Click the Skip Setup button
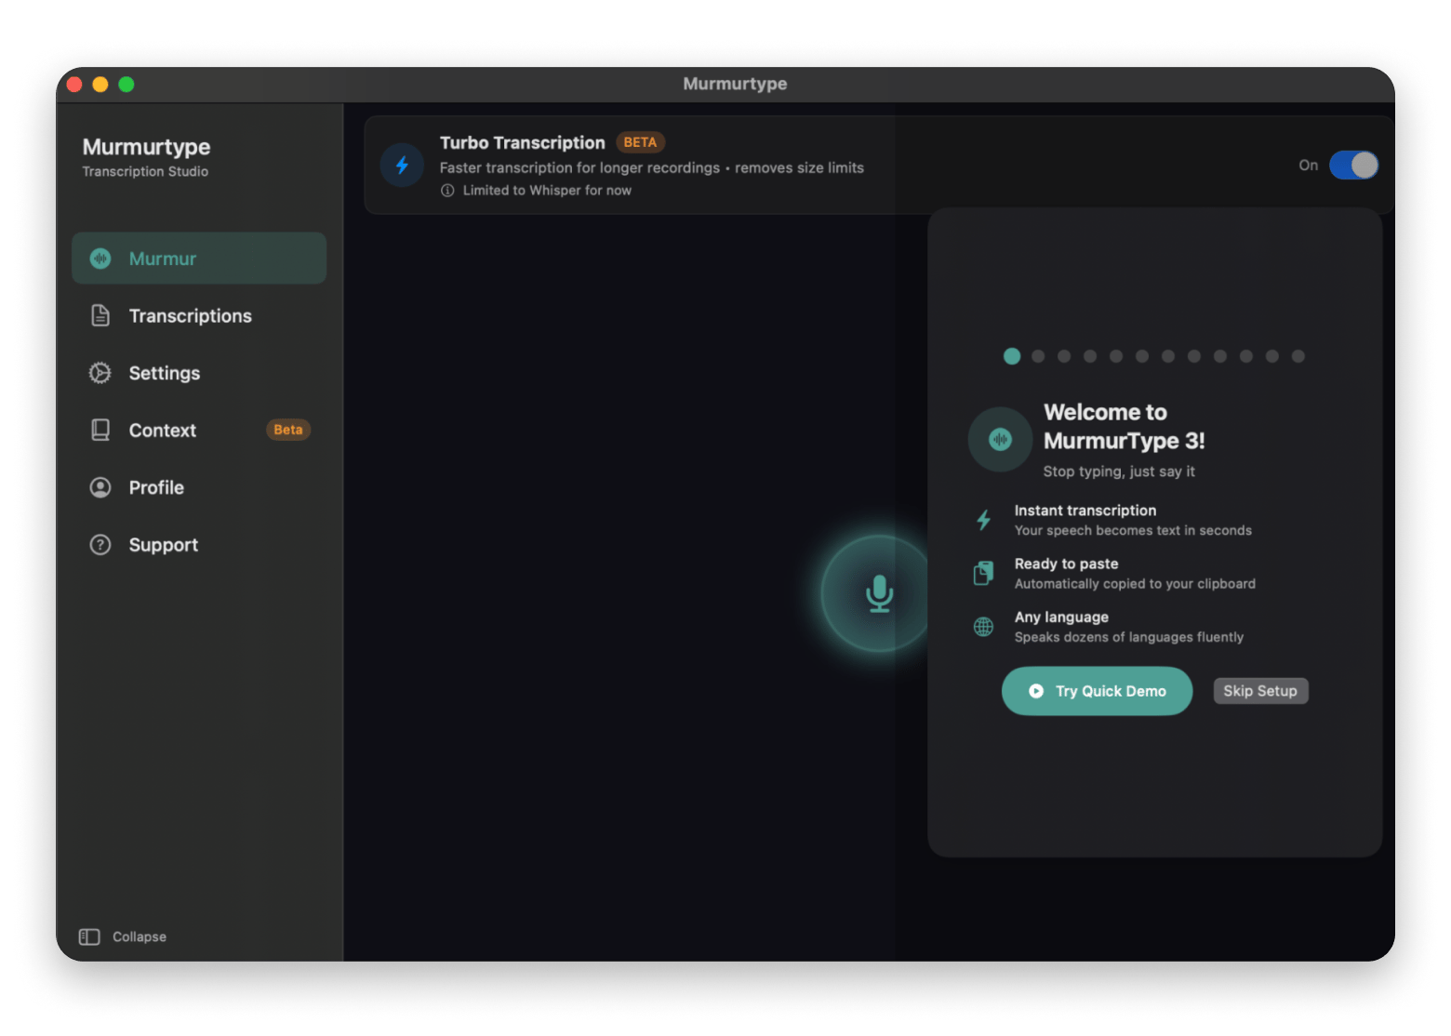Image resolution: width=1451 pixels, height=1036 pixels. [x=1260, y=691]
